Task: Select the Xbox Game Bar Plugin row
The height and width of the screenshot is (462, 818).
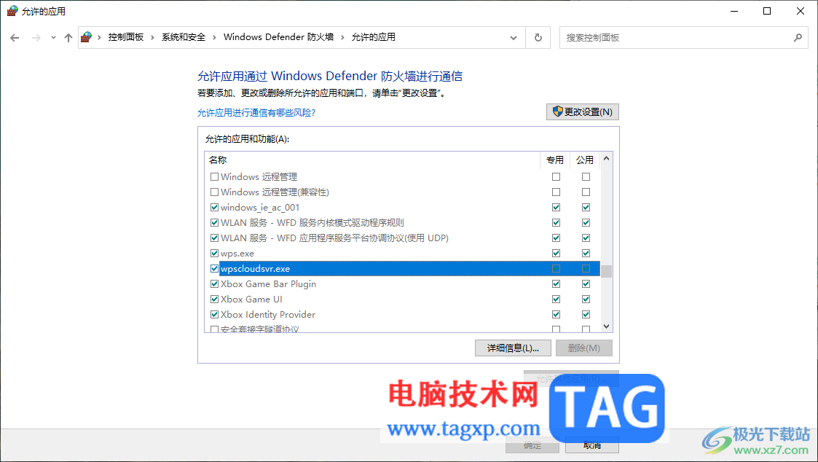Action: (404, 284)
